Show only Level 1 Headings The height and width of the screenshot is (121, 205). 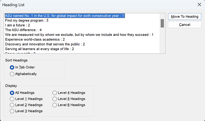26,99
